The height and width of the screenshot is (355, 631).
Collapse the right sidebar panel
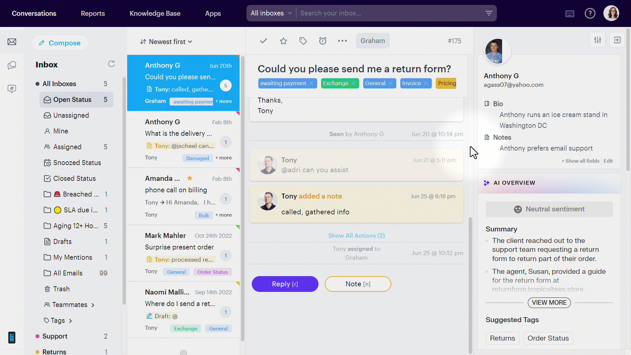click(617, 40)
